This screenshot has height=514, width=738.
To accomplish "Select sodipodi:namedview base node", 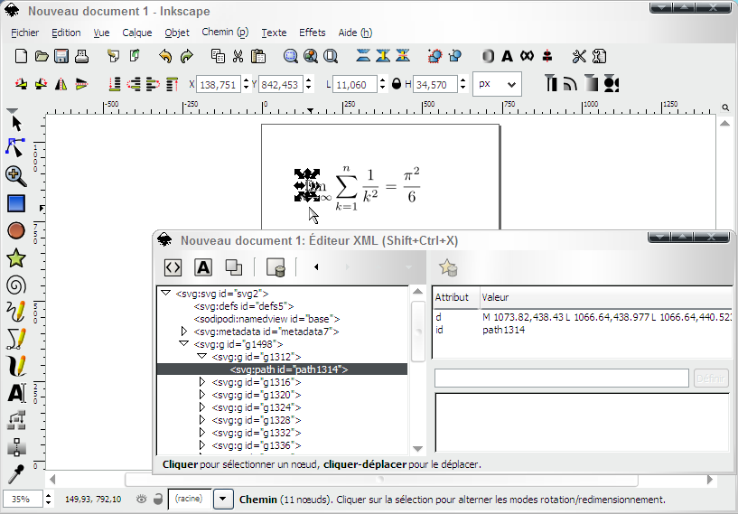I will [266, 319].
